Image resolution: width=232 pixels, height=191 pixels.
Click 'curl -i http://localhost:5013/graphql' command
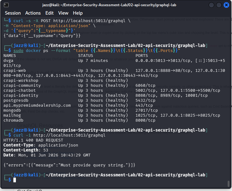tap(59, 135)
